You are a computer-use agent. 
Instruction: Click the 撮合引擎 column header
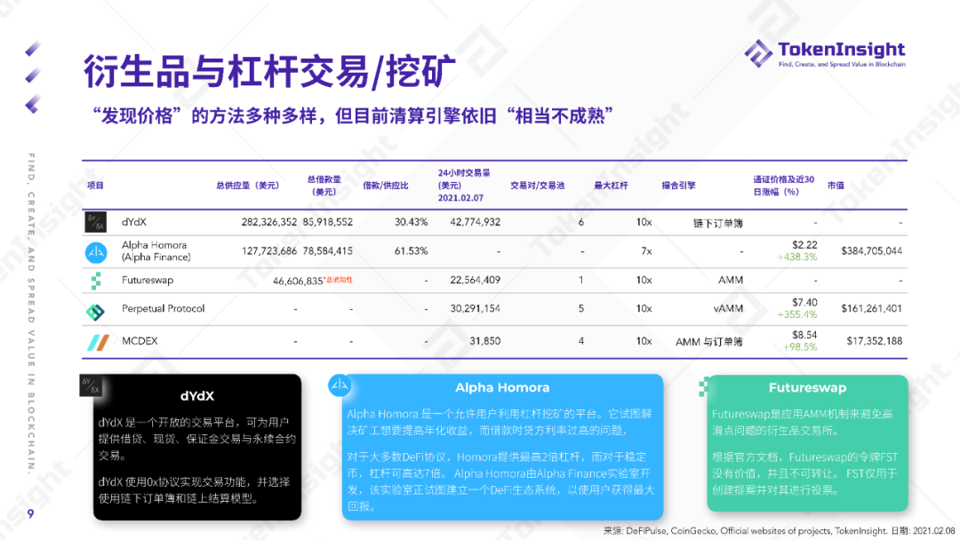coord(678,186)
